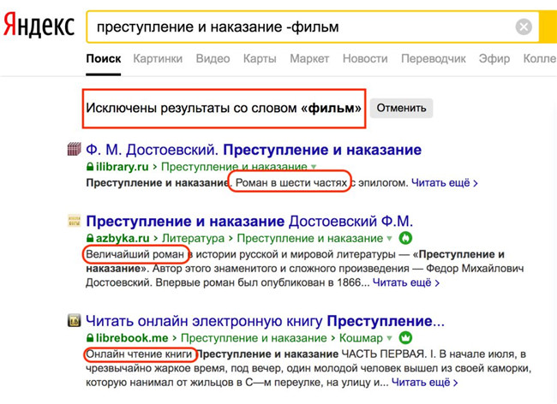The image size is (557, 404).
Task: Click the lock icon beside ilibrary.ru
Action: coord(90,166)
